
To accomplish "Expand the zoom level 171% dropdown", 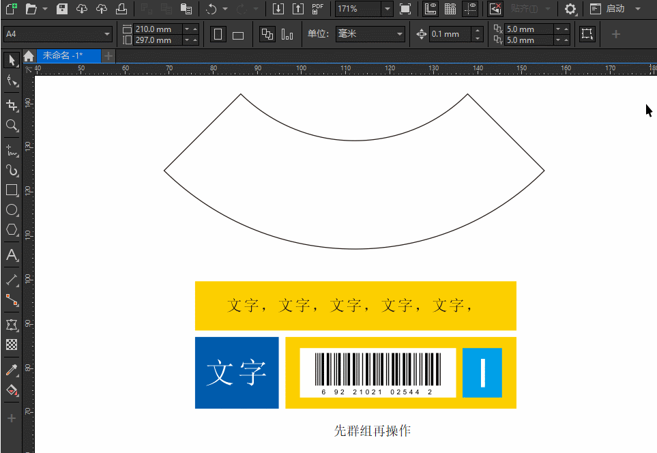I will pos(388,8).
